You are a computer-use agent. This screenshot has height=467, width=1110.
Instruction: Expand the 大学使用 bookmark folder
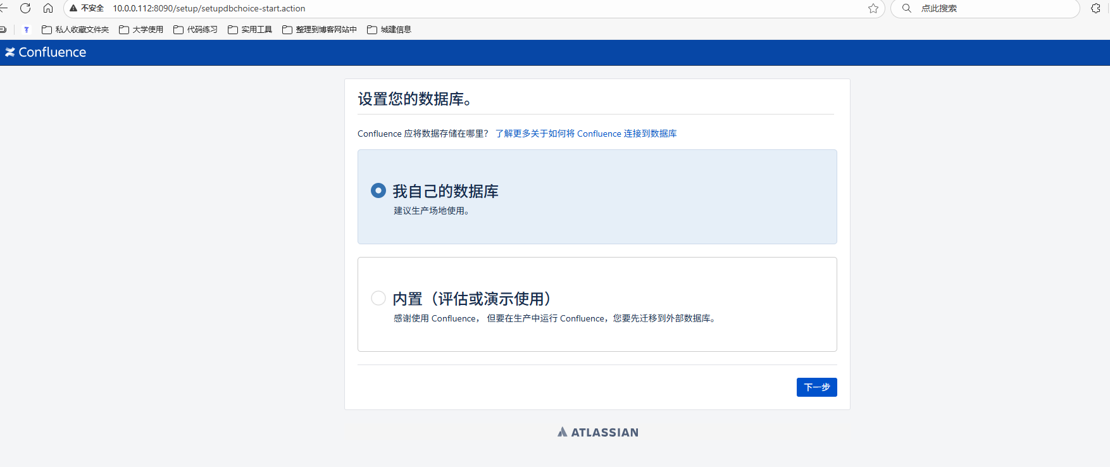pyautogui.click(x=141, y=30)
